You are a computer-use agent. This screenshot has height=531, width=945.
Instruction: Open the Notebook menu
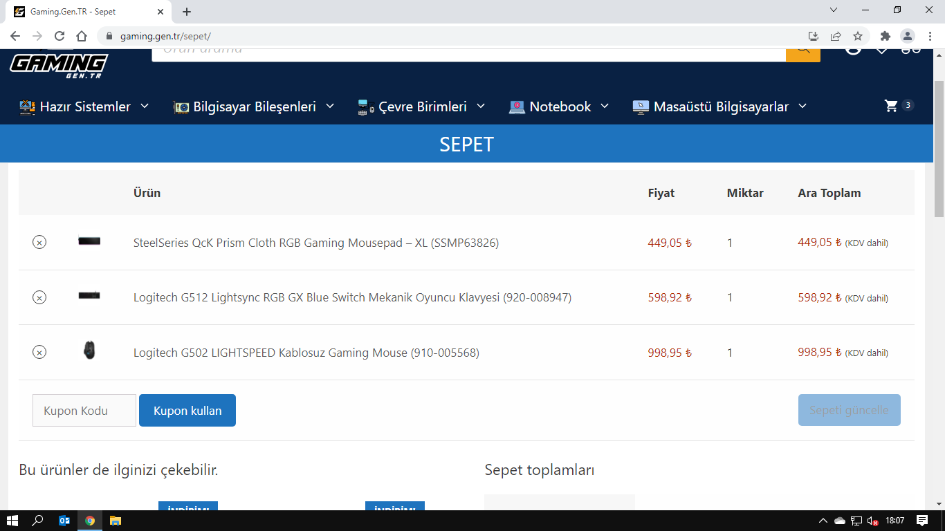point(559,106)
